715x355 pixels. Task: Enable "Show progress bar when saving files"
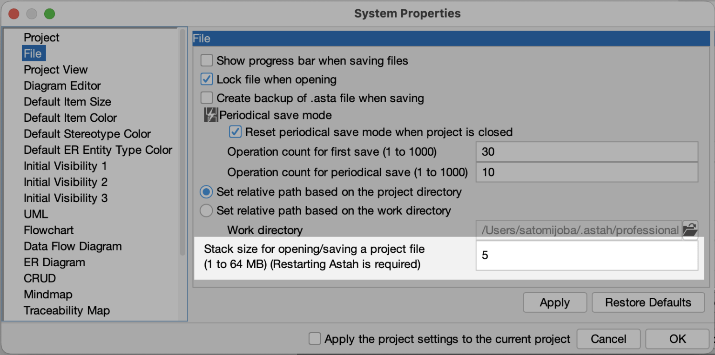pos(206,60)
